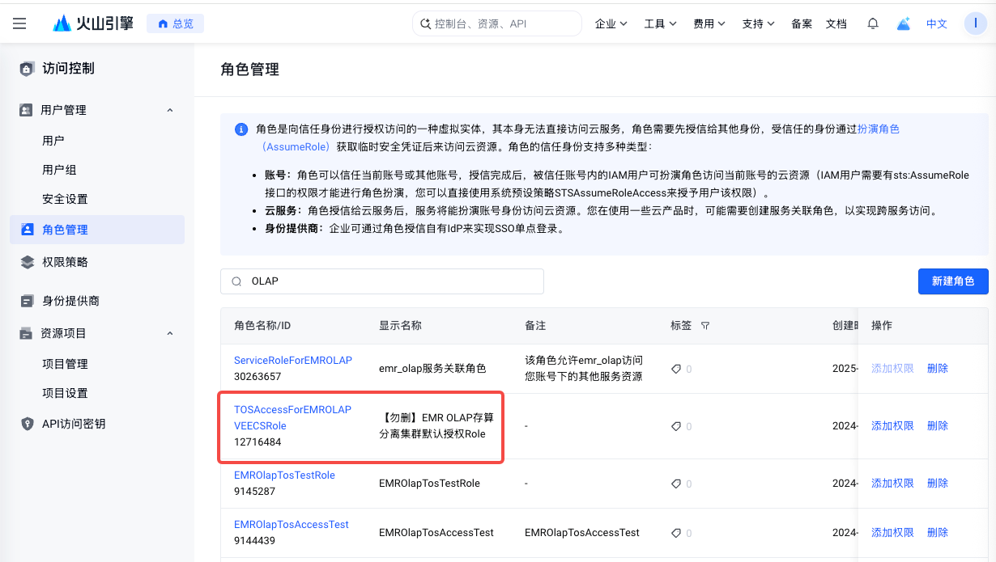996x562 pixels.
Task: Click the 火山引擎 logo
Action: coord(93,24)
